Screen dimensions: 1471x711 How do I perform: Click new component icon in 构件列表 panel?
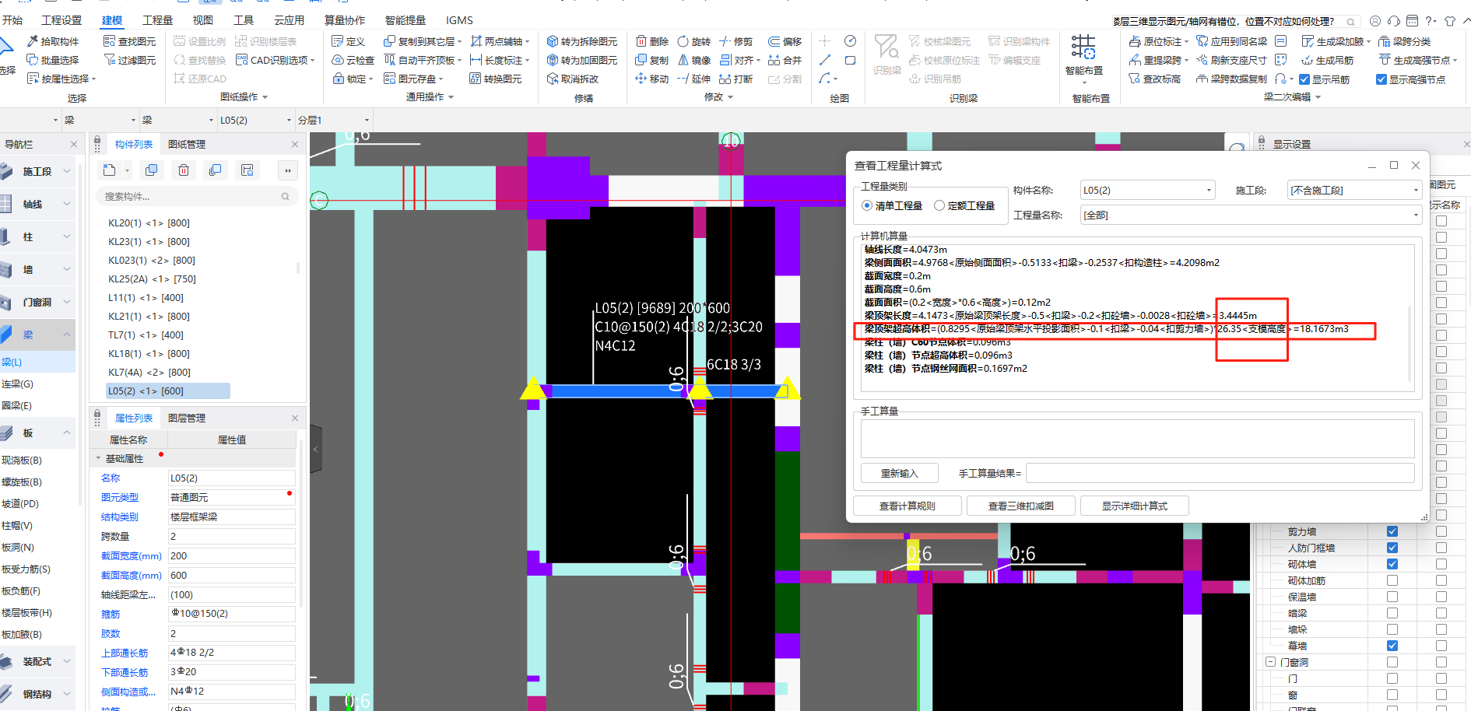tap(109, 170)
